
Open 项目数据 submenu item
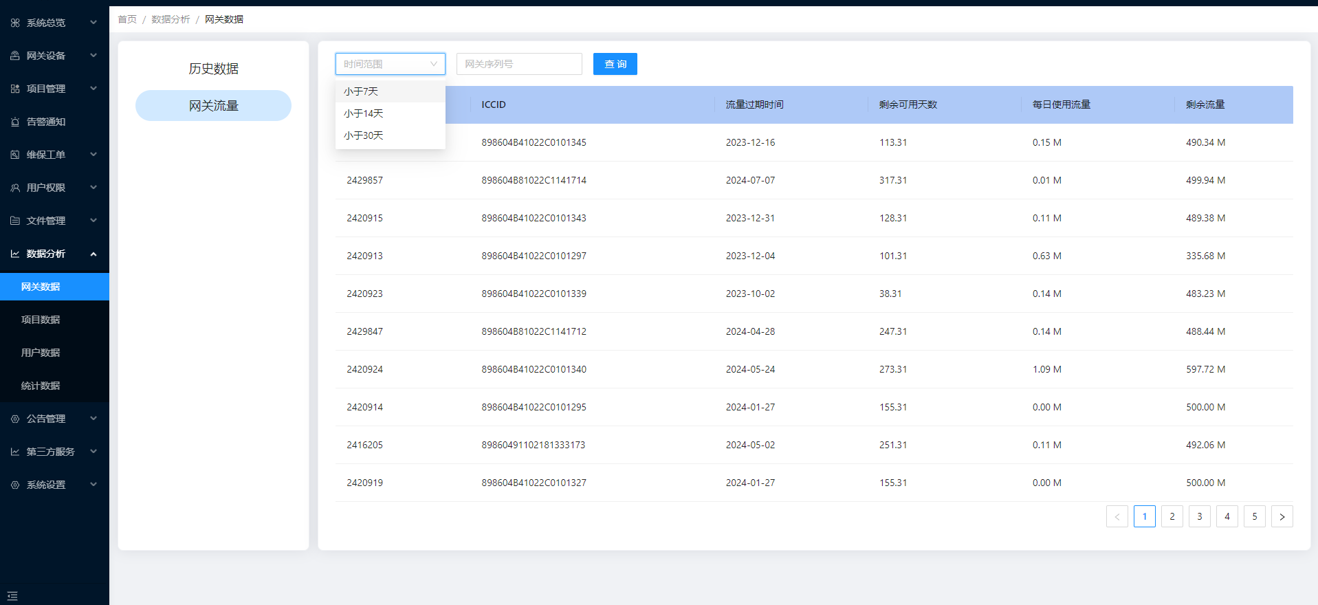(54, 320)
